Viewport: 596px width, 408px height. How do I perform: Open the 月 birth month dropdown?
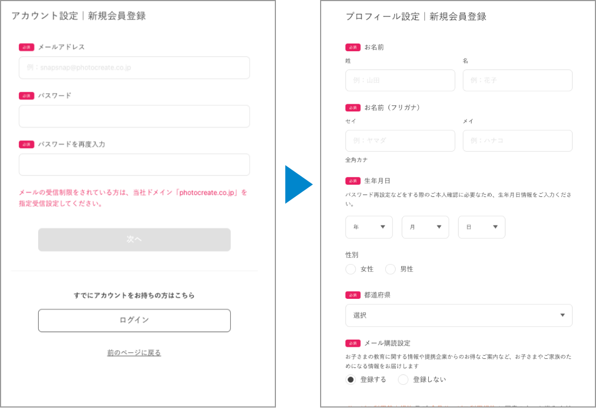425,227
